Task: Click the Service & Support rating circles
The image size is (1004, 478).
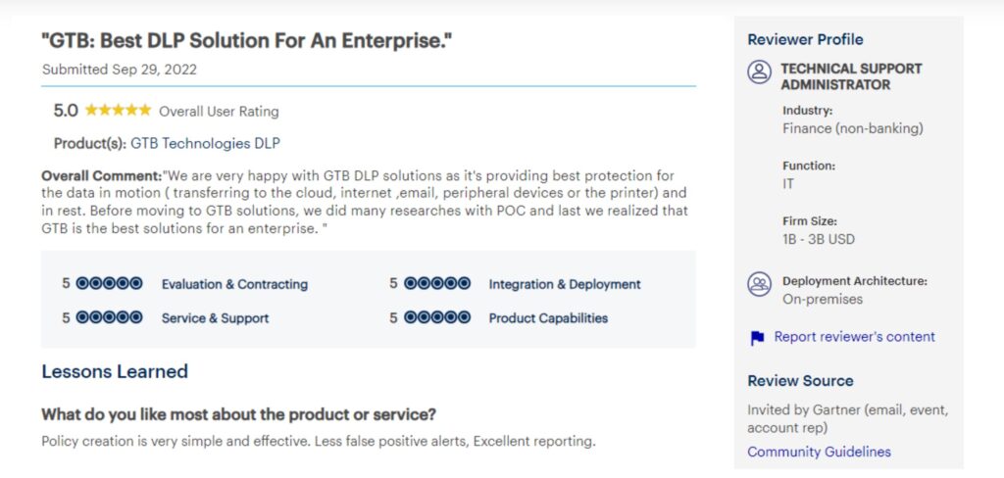Action: coord(109,317)
